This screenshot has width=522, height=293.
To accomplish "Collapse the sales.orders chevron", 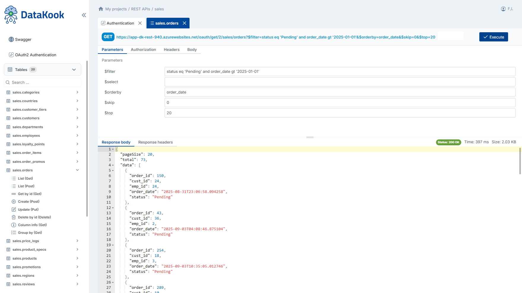I will (x=77, y=170).
